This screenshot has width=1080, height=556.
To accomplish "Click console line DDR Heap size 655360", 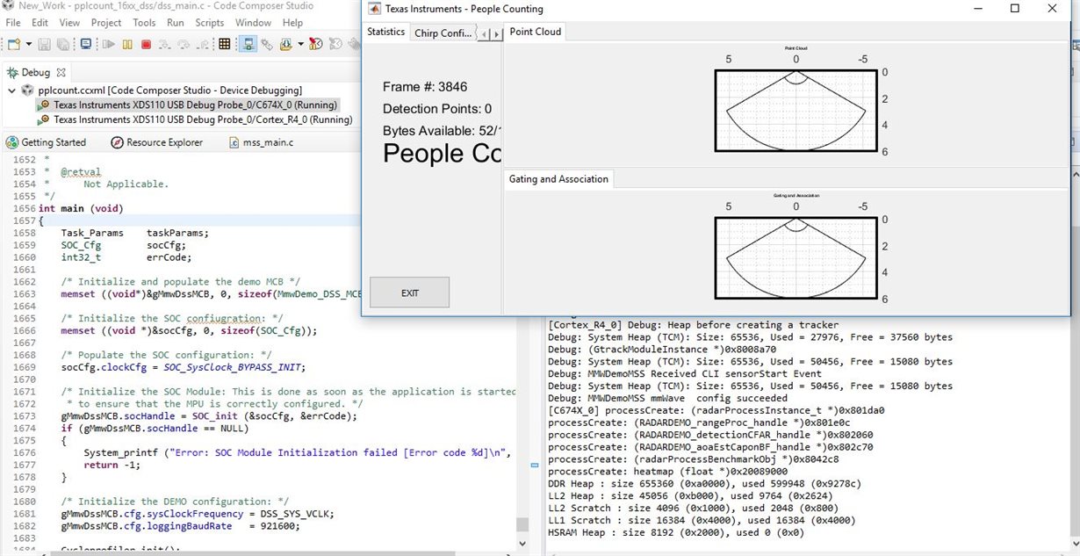I will [705, 483].
